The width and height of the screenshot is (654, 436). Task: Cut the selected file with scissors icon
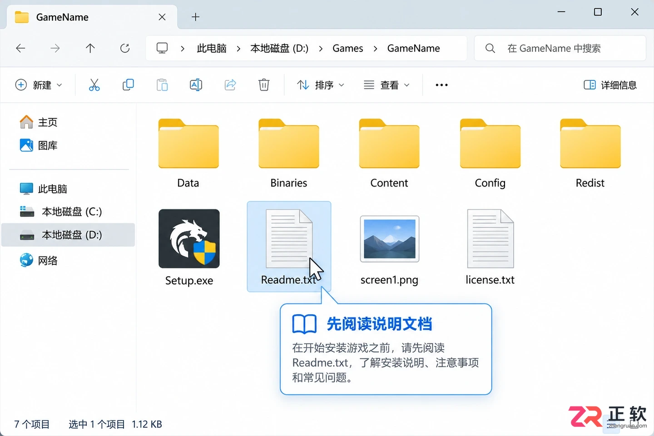[x=94, y=85]
